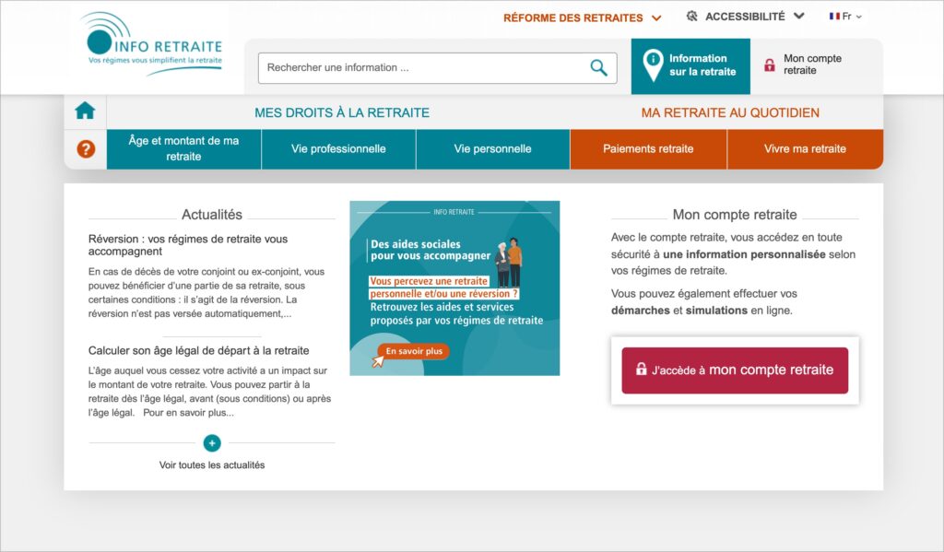The image size is (944, 552).
Task: Click J'accède à mon compte retraite
Action: [x=734, y=370]
